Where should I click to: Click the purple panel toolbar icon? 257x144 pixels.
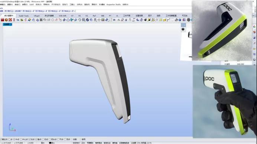tap(184, 20)
